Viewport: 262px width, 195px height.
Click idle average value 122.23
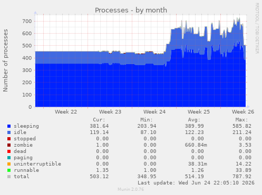(195, 132)
